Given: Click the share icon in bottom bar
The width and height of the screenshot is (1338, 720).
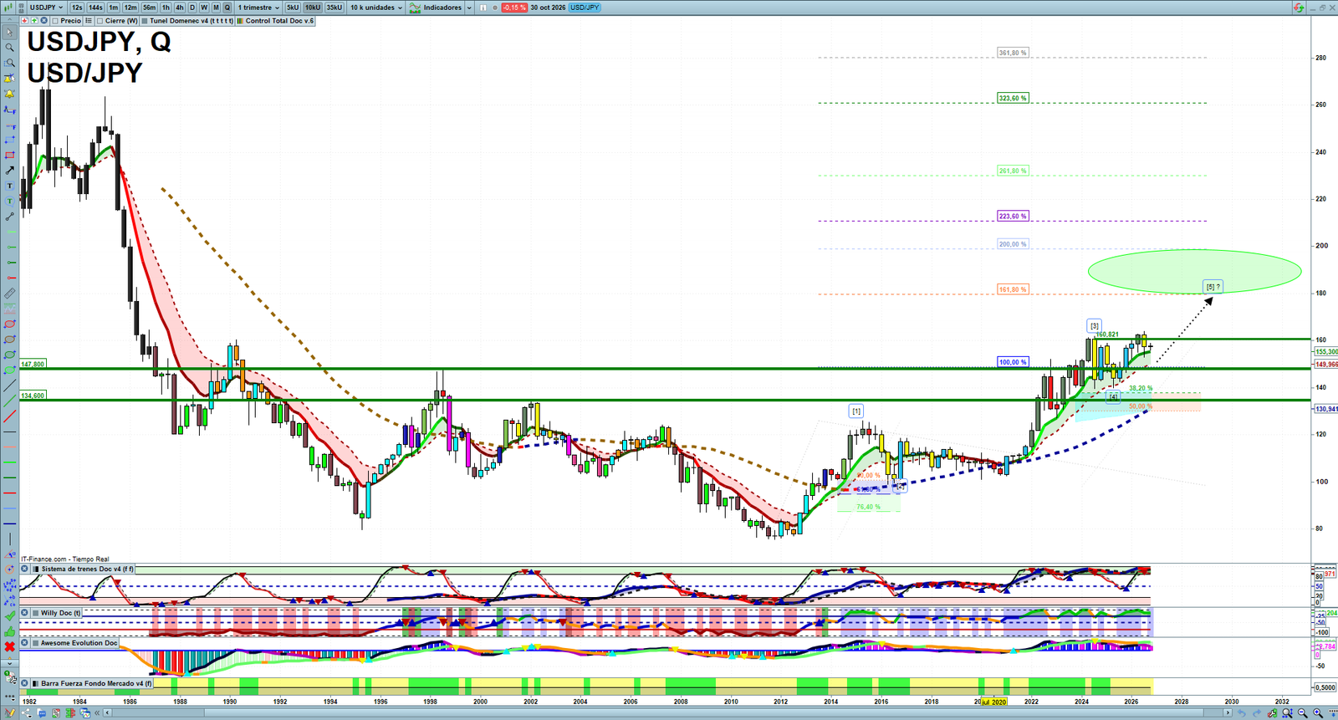Looking at the screenshot, I should pyautogui.click(x=27, y=713).
